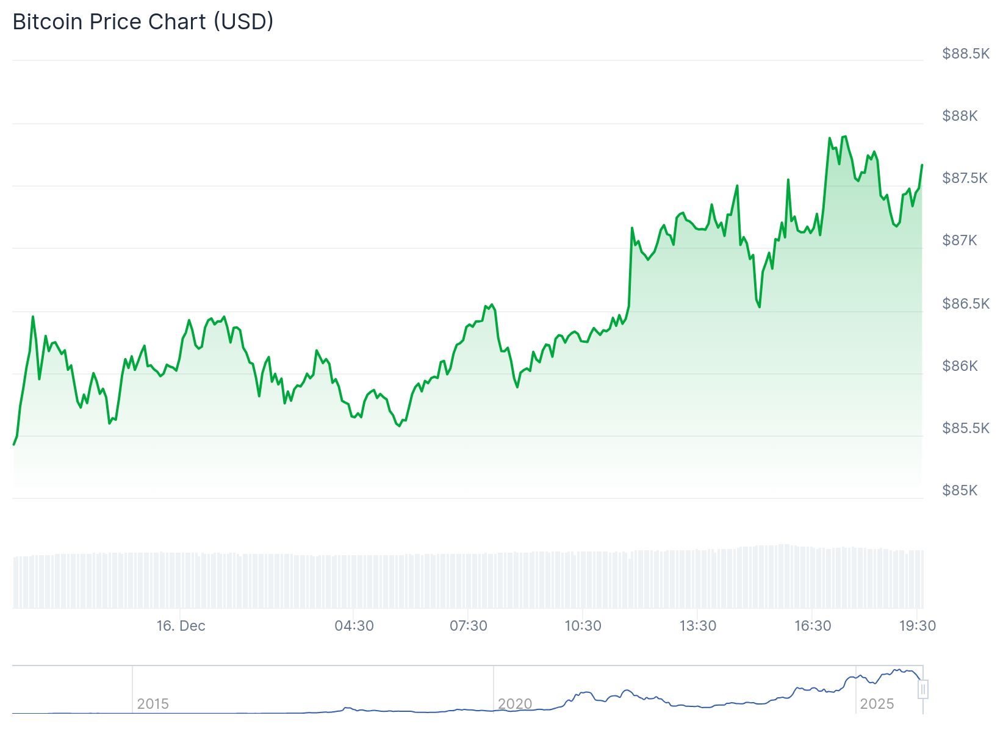The image size is (1003, 732).
Task: Select the 2020 marker in the navigator
Action: 515,704
